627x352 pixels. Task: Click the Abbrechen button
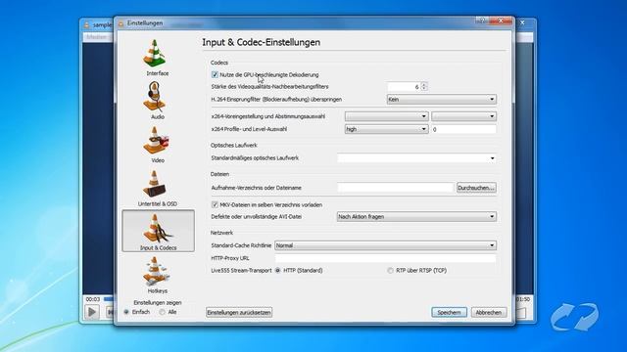pyautogui.click(x=489, y=313)
